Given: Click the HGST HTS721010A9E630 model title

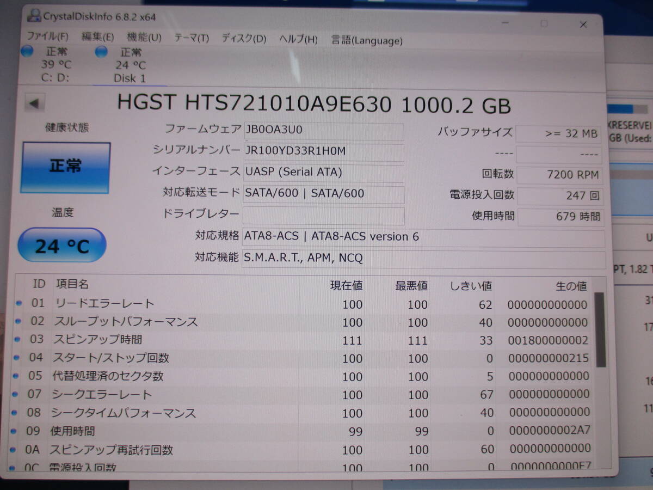Looking at the screenshot, I should 314,104.
